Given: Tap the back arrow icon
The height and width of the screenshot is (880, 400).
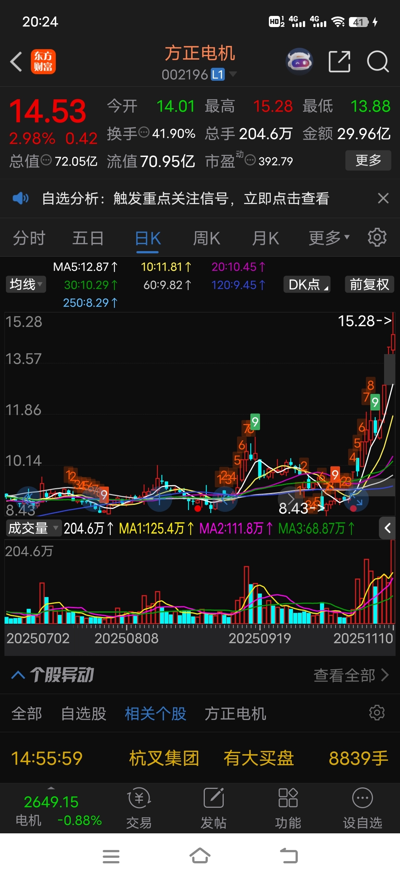Looking at the screenshot, I should tap(16, 61).
